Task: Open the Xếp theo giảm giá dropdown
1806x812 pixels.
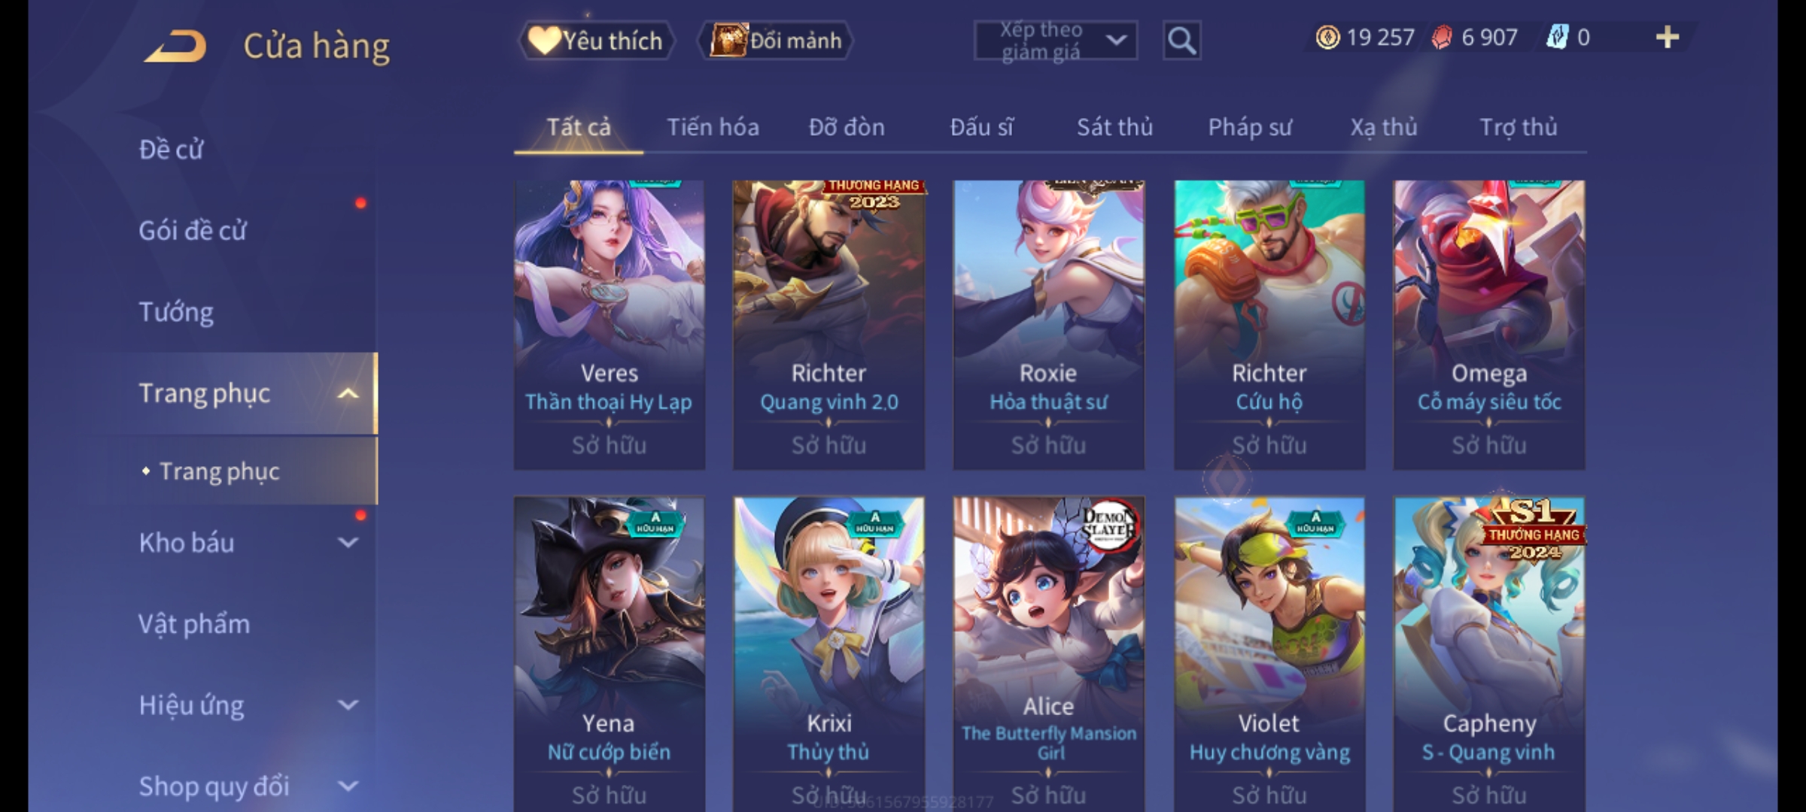Action: [1055, 41]
